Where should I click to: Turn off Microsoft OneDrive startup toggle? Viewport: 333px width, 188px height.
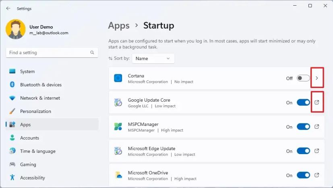[x=303, y=175]
